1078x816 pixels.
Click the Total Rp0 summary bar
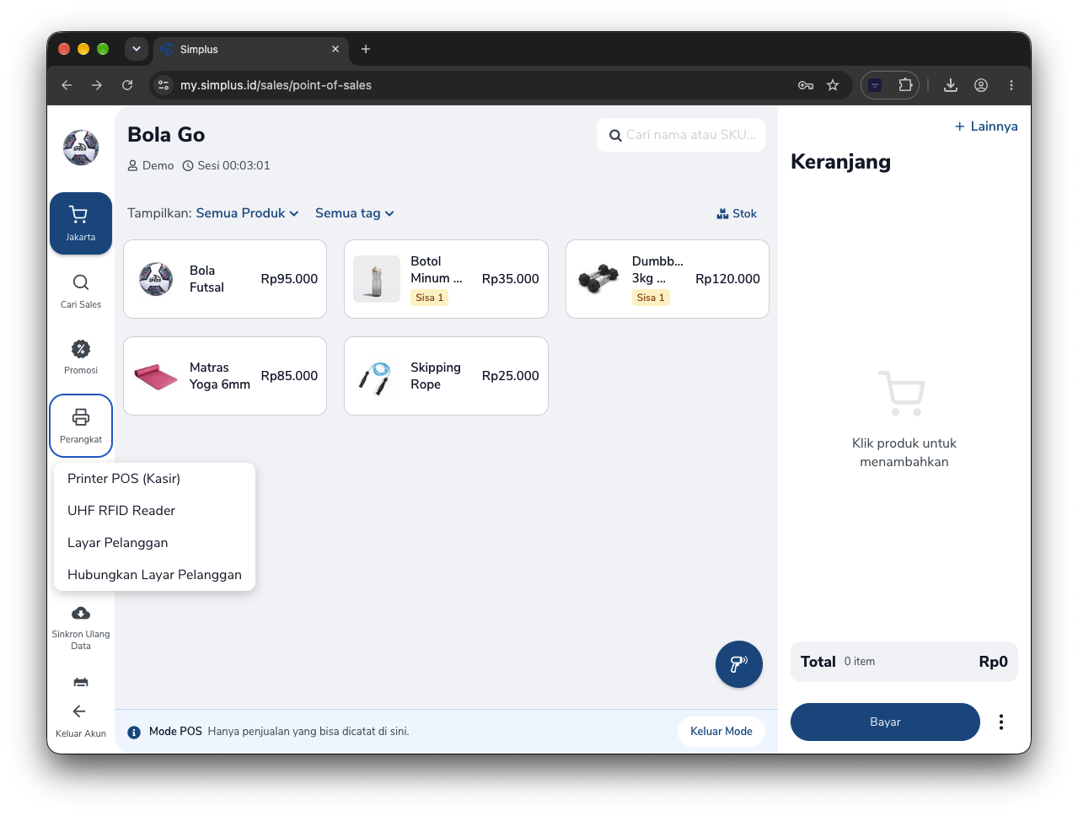click(904, 662)
